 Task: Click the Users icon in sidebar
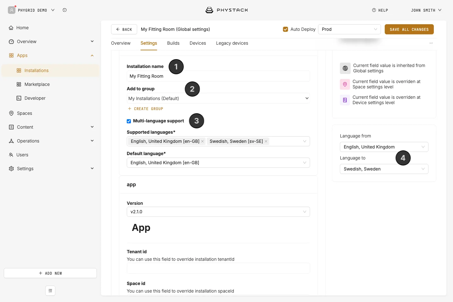(11, 155)
